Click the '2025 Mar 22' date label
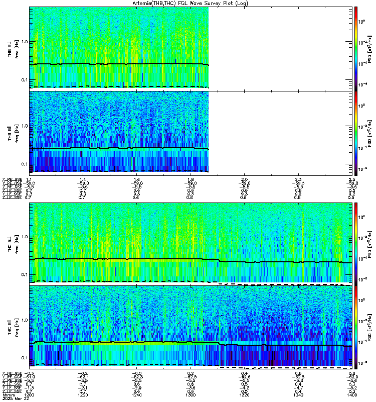376x402 pixels. (16, 398)
